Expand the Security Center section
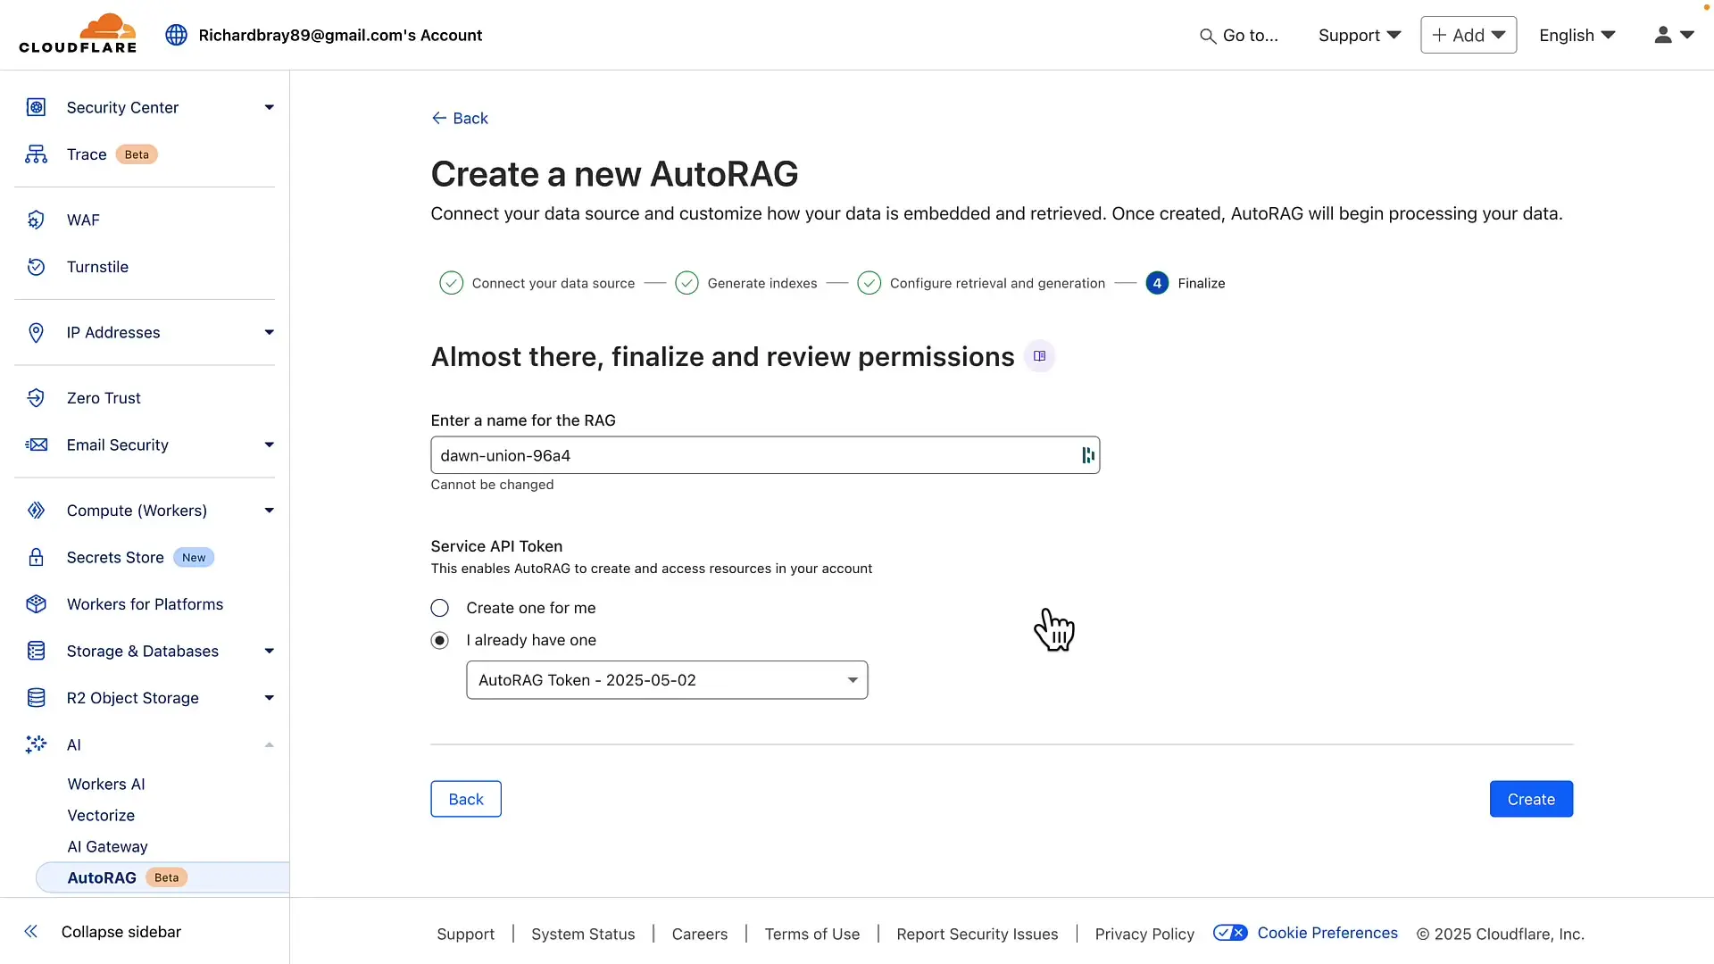Viewport: 1714px width, 964px height. pyautogui.click(x=269, y=107)
